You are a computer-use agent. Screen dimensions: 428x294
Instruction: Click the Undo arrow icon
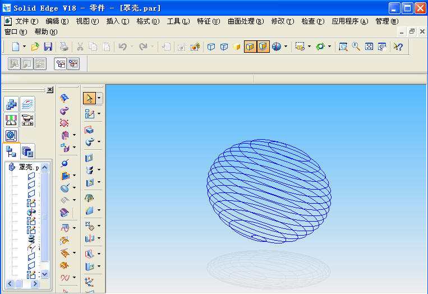coord(122,47)
